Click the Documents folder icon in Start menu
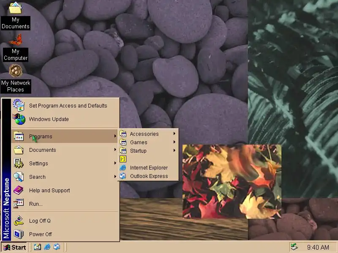Viewport: 338px width, 253px height. point(19,150)
